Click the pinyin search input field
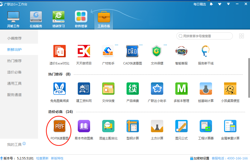Viewport: 250px width, 162px height. click(x=204, y=36)
